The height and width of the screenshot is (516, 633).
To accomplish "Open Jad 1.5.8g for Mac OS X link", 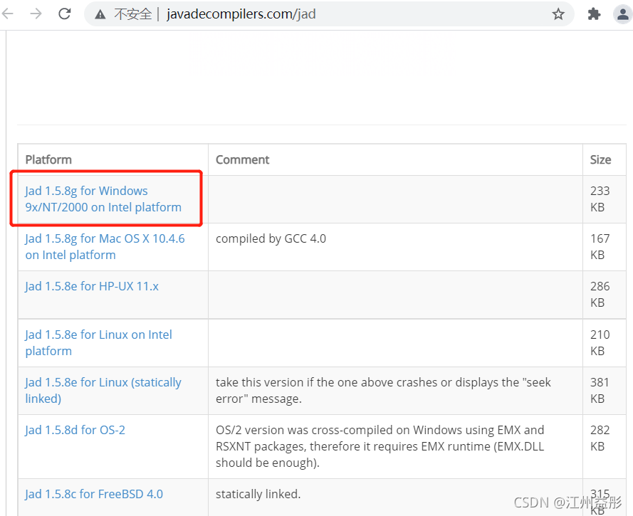I will coord(105,246).
